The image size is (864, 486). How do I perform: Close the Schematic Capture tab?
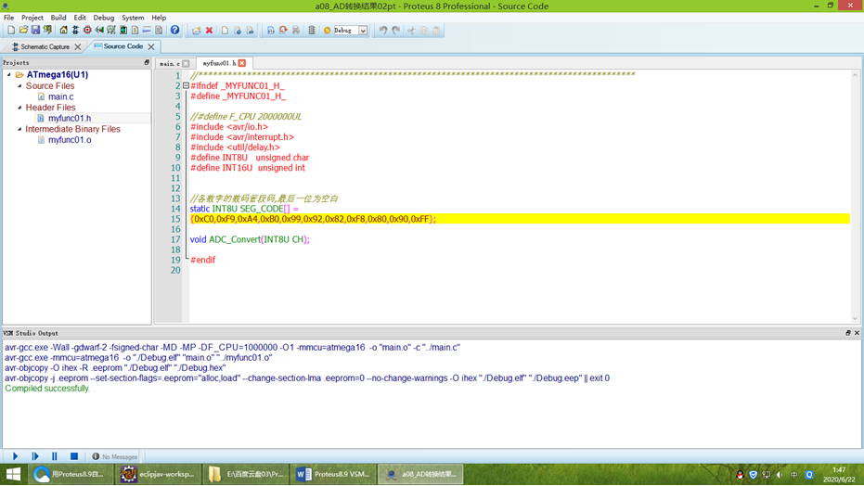point(78,46)
